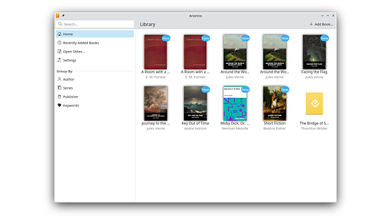
Task: Open the Short Fiction book cover
Action: pyautogui.click(x=274, y=103)
